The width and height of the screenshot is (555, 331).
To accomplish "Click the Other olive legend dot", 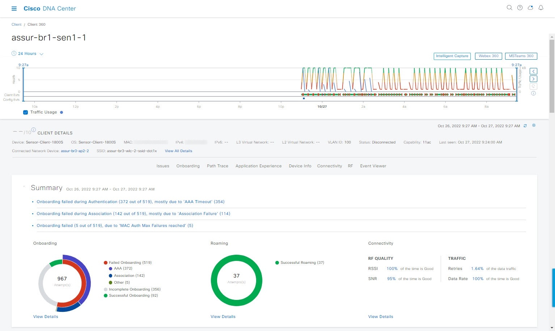I will click(x=111, y=283).
